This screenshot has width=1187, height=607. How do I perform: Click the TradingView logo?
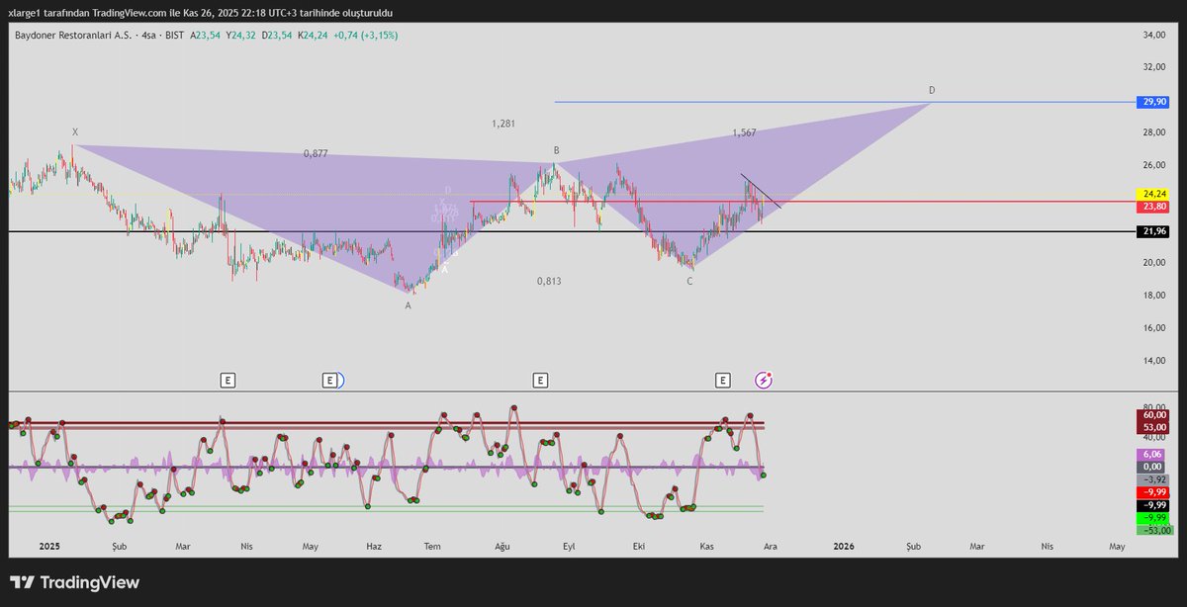[x=74, y=582]
